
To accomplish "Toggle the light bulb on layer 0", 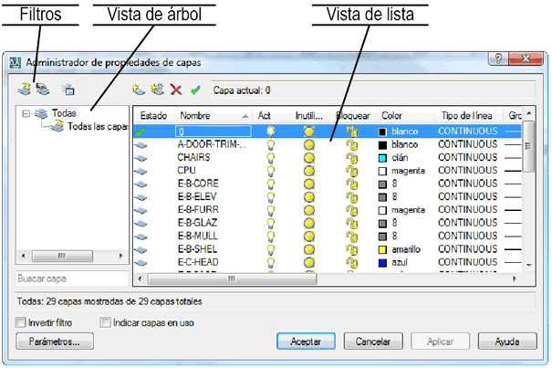I will click(270, 131).
